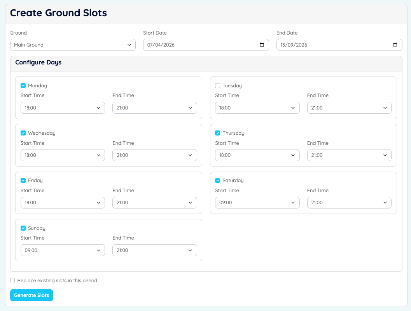This screenshot has width=411, height=311.
Task: Open Tuesday's Start Time dropdown
Action: coord(257,108)
